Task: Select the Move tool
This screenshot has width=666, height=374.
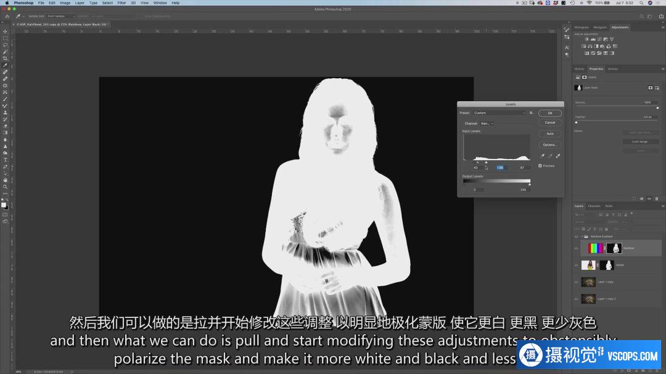Action: [5, 31]
